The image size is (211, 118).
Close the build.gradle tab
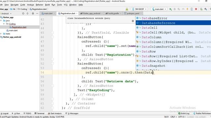121,13
